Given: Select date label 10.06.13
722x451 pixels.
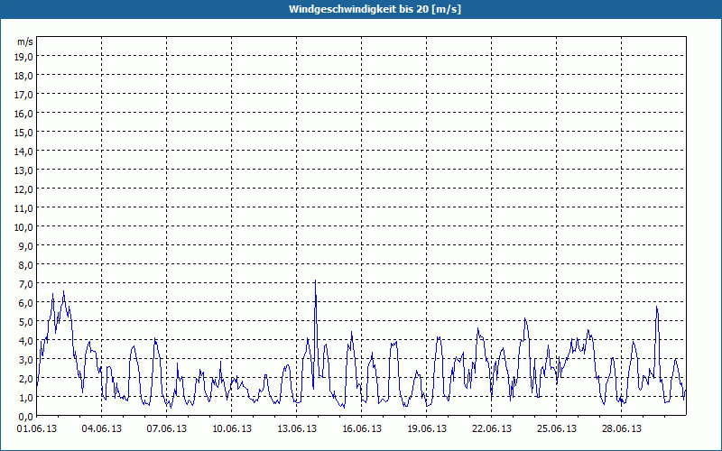Looking at the screenshot, I should (232, 429).
